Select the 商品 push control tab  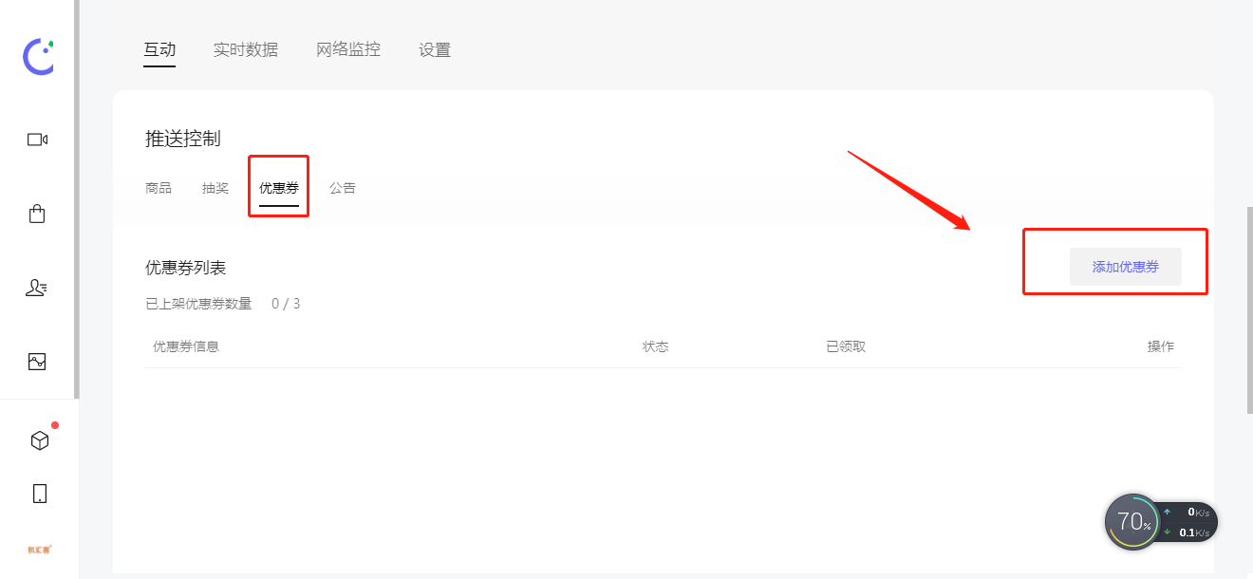pos(159,188)
